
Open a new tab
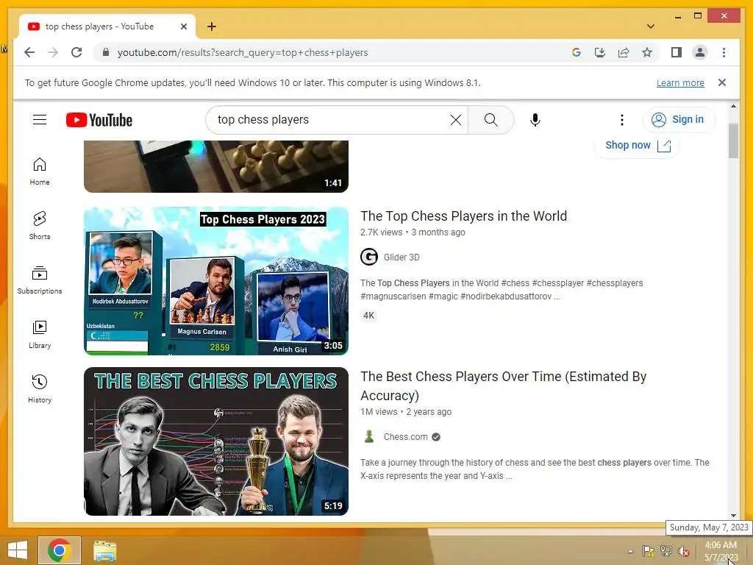211,26
